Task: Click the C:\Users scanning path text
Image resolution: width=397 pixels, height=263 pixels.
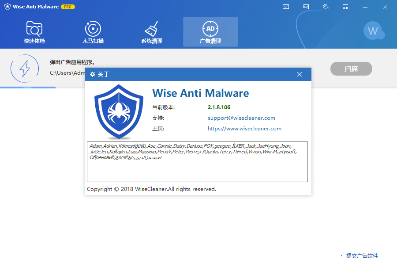Action: (67, 73)
